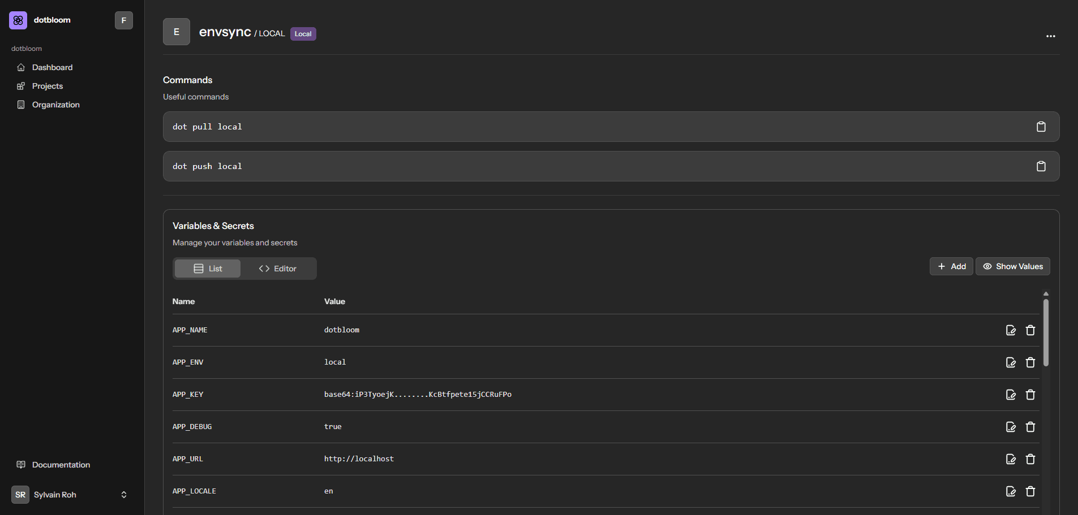Click the Add variable button
The height and width of the screenshot is (515, 1078).
pos(951,266)
